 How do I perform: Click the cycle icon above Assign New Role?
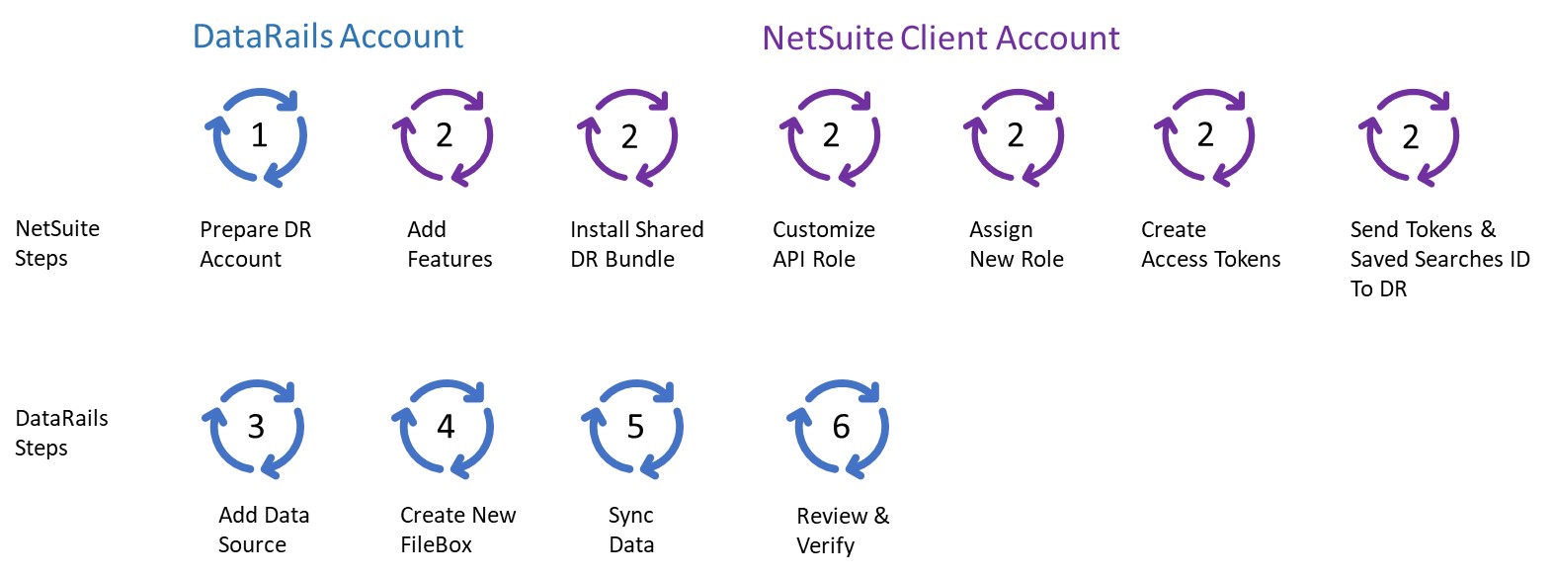(1014, 136)
